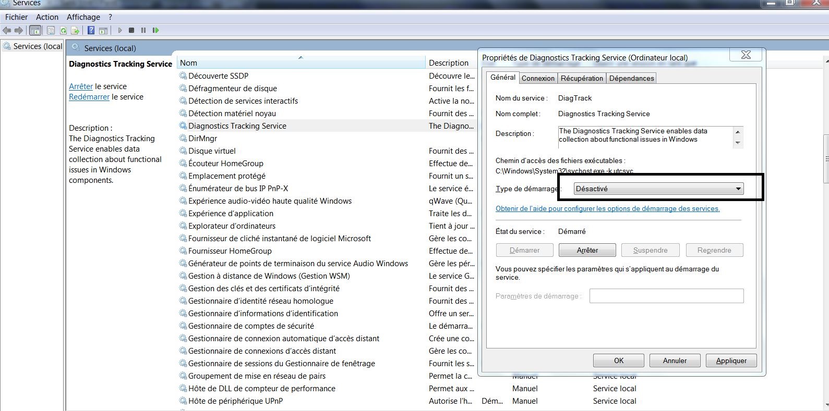Viewport: 829px width, 411px height.
Task: Open the Type de démarrage dropdown showing Désactivé
Action: [659, 189]
